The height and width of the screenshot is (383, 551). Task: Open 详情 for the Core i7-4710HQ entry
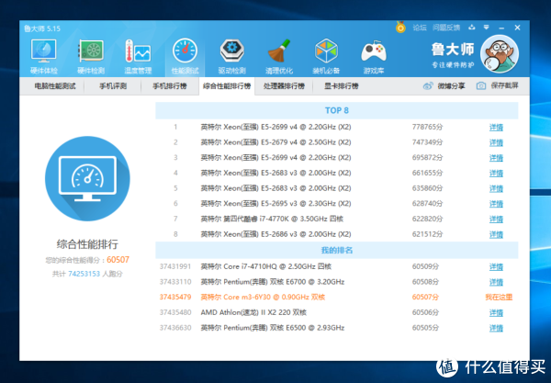point(496,267)
